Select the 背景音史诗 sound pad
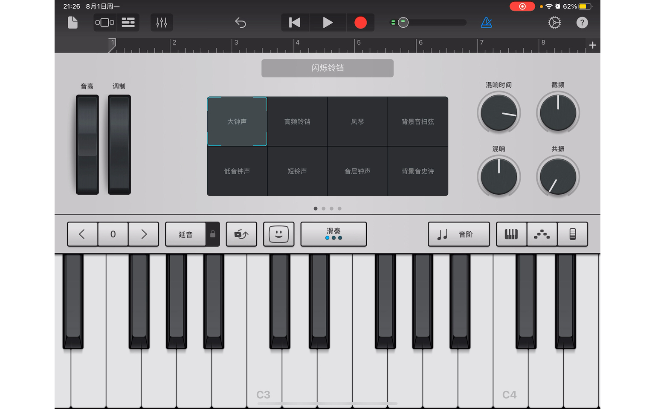This screenshot has width=655, height=409. pos(418,171)
